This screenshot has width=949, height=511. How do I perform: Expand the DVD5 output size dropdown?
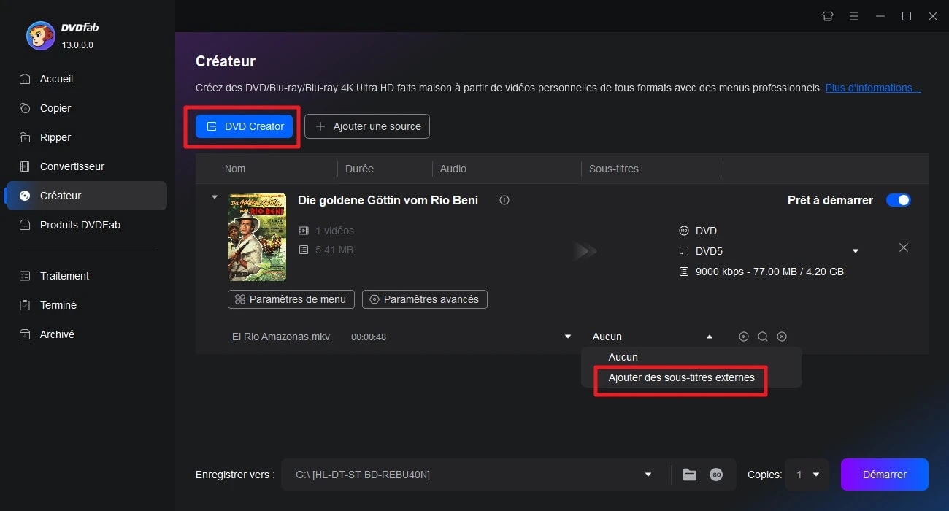[856, 252]
